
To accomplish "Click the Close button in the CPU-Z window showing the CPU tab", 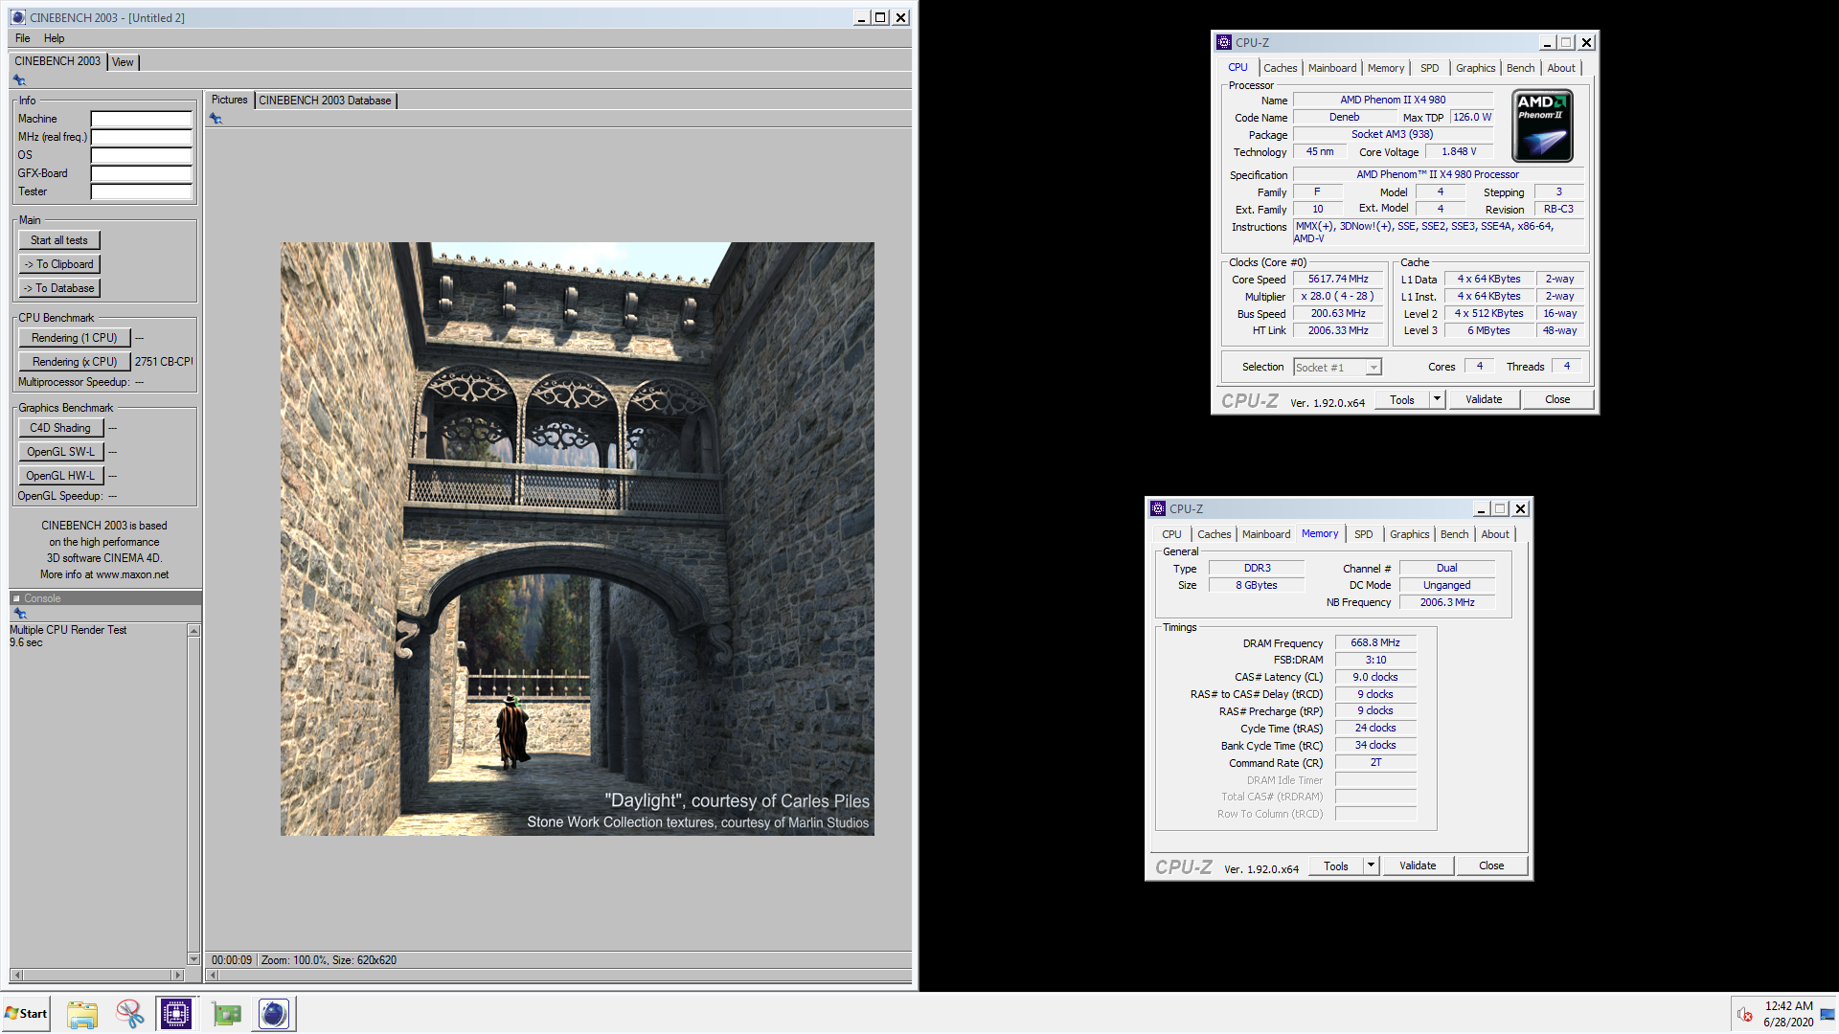I will (x=1557, y=399).
